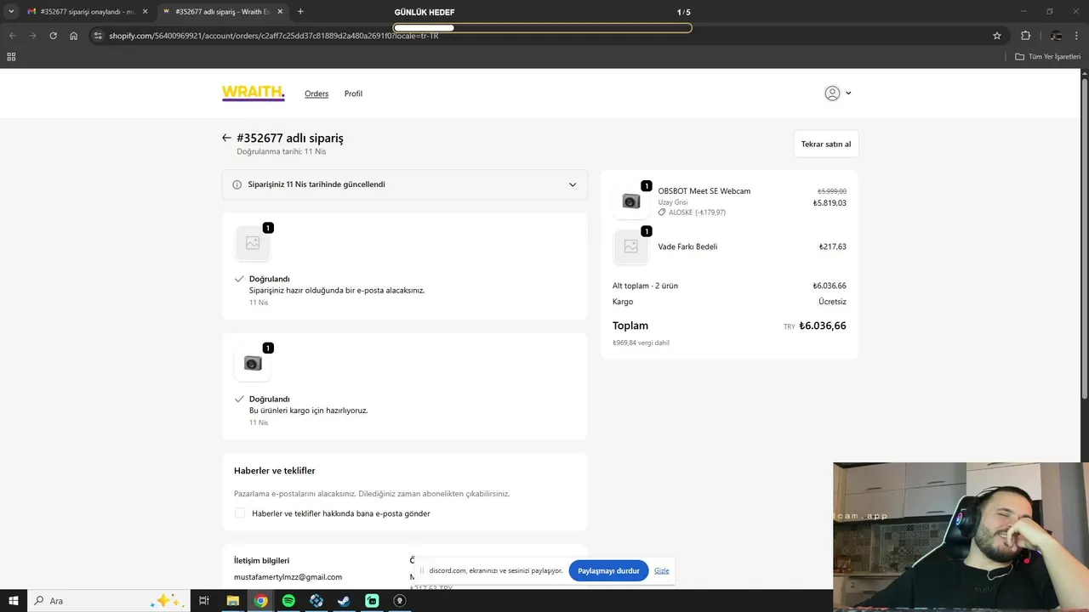Click the Vade Farkı Bedeli placeholder thumbnail in summary
This screenshot has height=612, width=1089.
tap(631, 246)
